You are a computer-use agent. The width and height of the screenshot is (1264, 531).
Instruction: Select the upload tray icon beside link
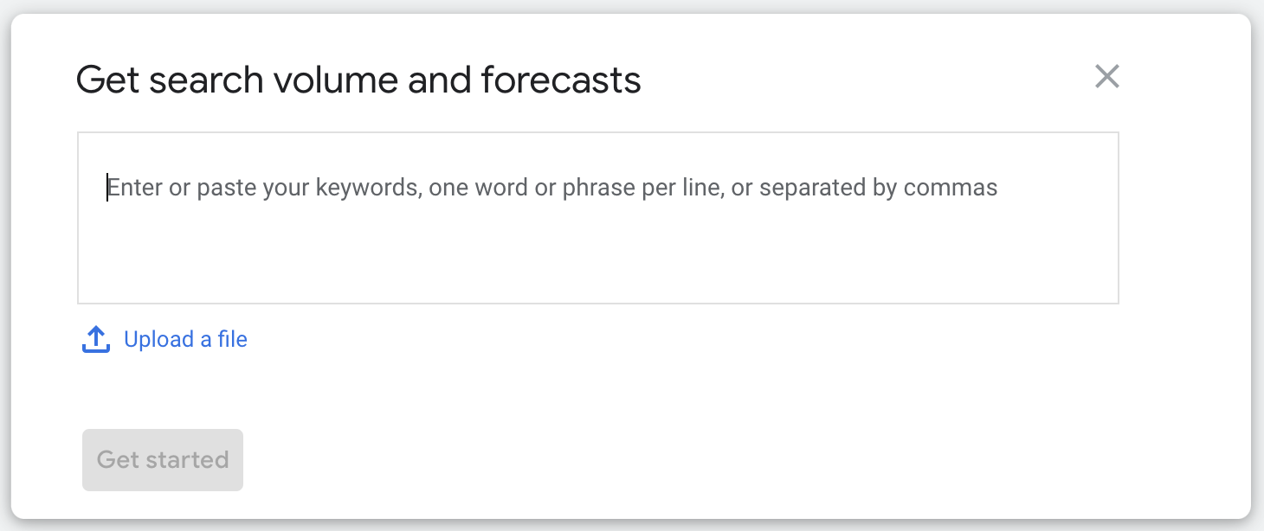[x=96, y=340]
